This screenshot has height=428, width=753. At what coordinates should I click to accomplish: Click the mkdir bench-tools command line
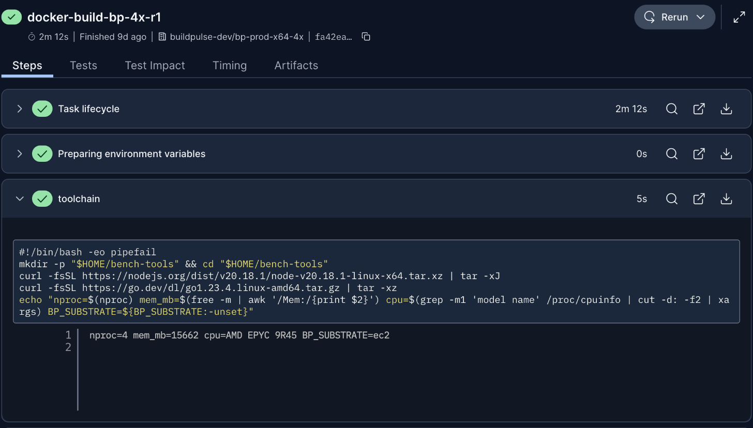174,264
